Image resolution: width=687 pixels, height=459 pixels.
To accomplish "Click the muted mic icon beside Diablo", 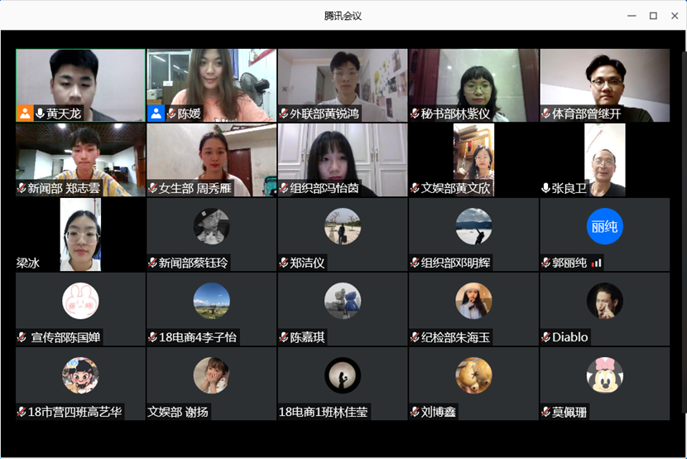I will pos(546,337).
